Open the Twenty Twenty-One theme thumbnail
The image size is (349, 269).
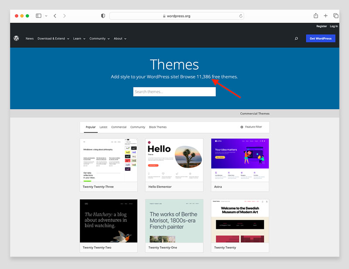tap(174, 221)
